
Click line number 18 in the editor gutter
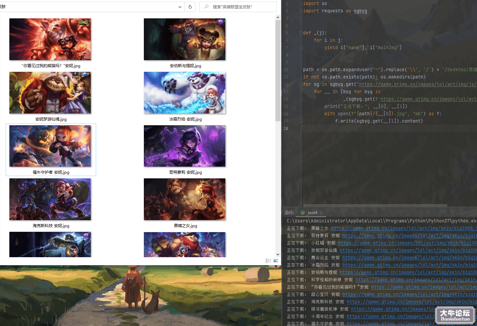286,128
